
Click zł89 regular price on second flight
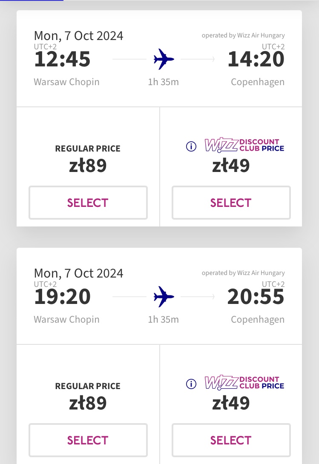[x=88, y=403]
